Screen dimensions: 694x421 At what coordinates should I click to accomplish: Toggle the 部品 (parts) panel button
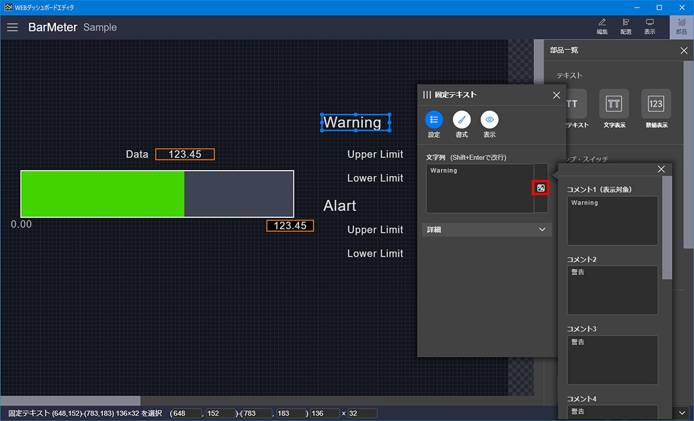(681, 26)
